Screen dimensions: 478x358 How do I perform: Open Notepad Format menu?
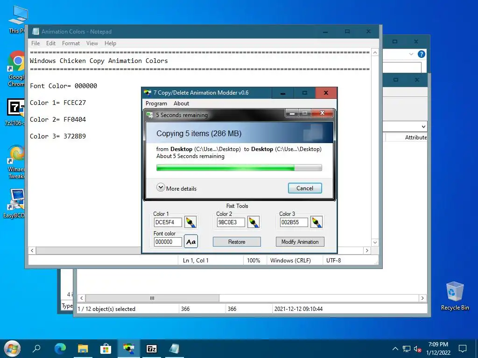71,43
